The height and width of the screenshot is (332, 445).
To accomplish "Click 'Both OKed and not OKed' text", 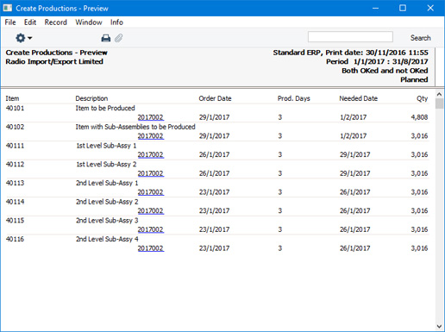I will (385, 71).
